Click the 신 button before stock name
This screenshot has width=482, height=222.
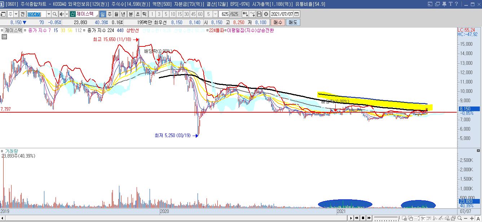tap(72, 14)
